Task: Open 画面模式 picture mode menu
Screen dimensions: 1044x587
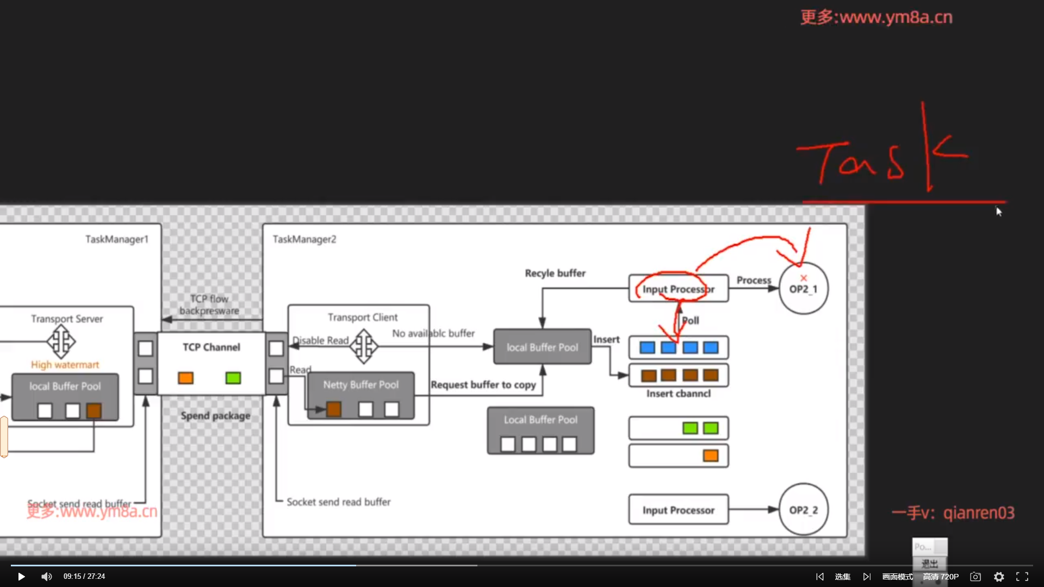Action: click(898, 577)
